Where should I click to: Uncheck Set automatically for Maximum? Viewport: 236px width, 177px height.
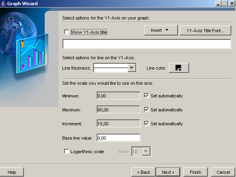[146, 110]
